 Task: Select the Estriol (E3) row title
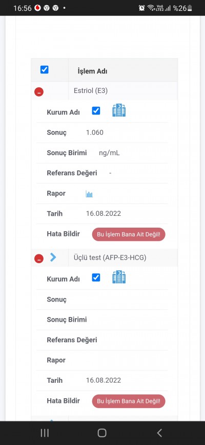click(x=91, y=90)
